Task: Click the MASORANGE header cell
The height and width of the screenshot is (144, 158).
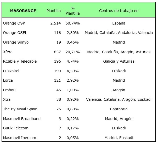Action: coord(23,11)
